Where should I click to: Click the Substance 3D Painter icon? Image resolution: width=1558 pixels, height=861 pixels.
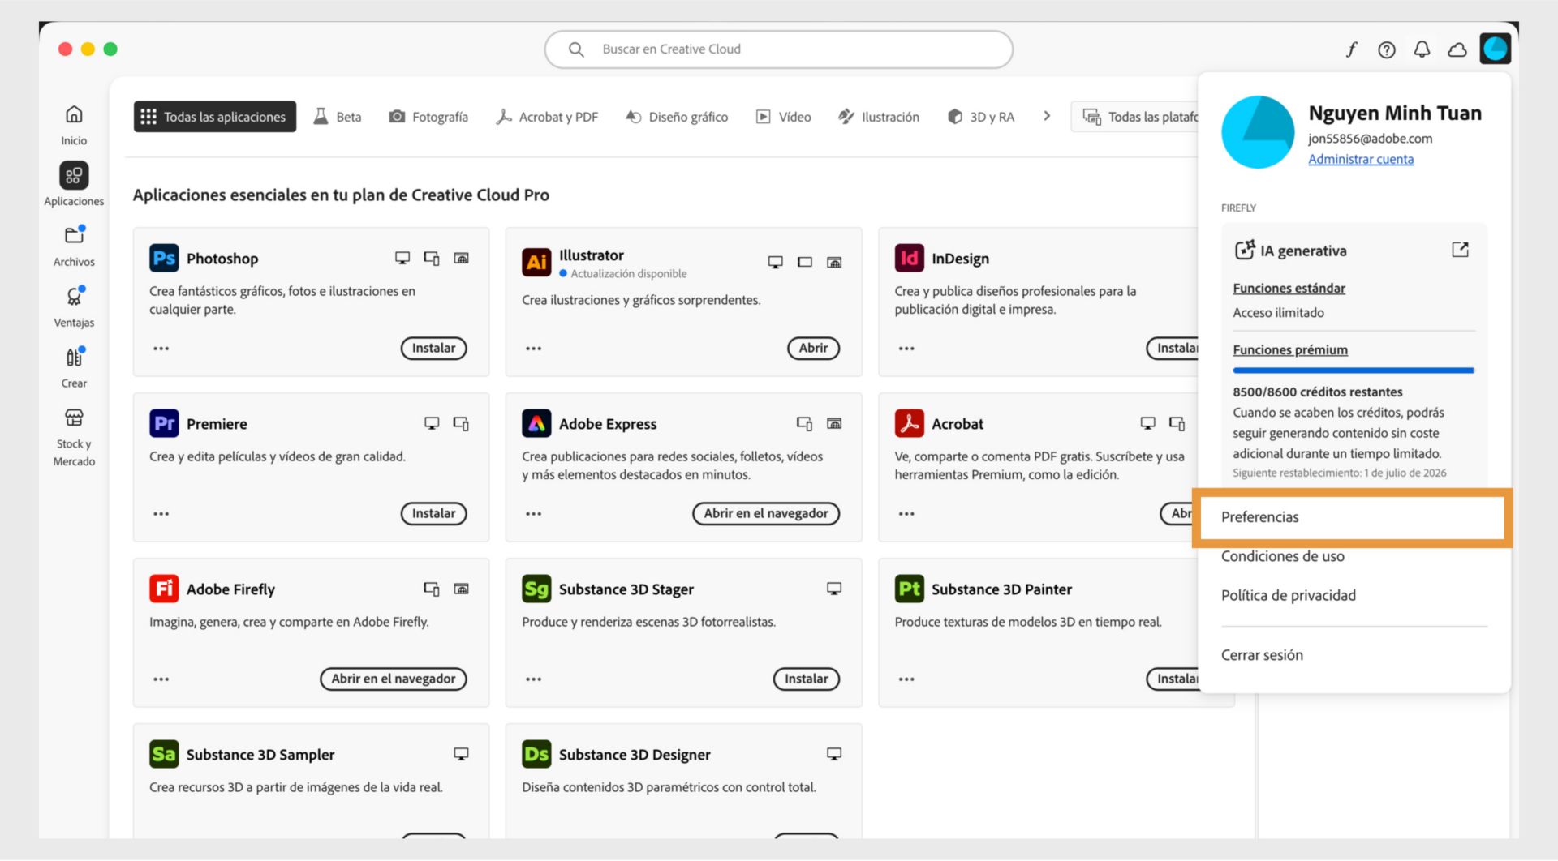coord(909,589)
